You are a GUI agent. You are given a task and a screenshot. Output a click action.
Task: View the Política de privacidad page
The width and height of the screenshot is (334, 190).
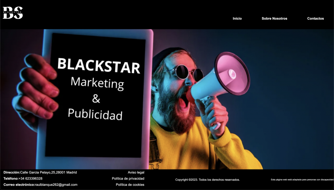(x=128, y=179)
